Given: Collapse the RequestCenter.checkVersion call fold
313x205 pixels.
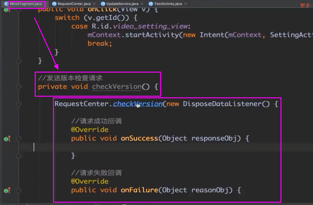Looking at the screenshot, I should (19, 104).
